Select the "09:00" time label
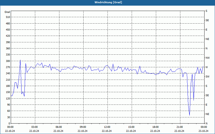This screenshot has height=134, width=215. (83, 127)
